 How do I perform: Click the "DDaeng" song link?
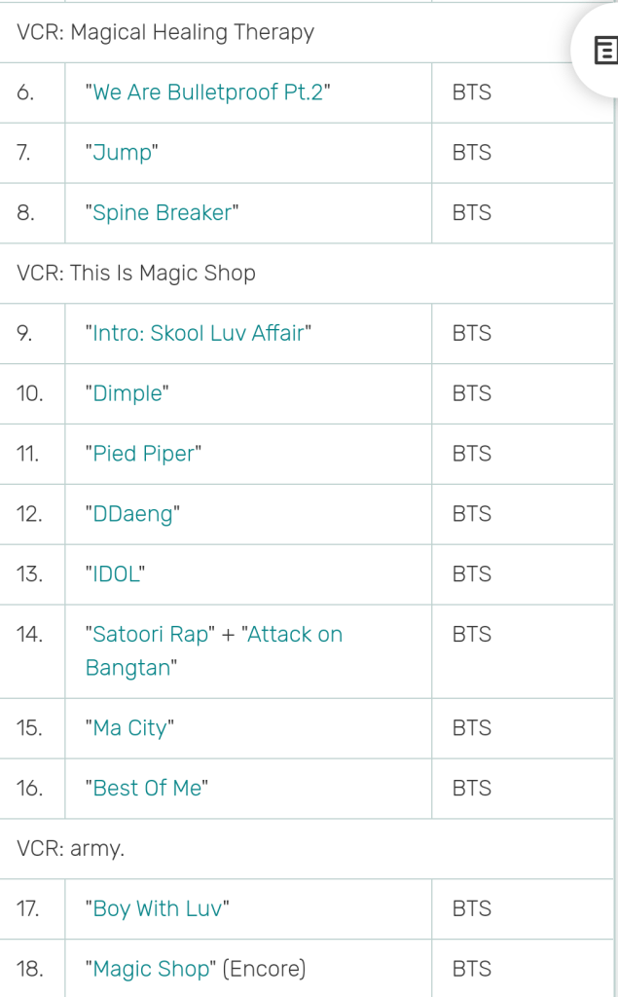pos(133,515)
